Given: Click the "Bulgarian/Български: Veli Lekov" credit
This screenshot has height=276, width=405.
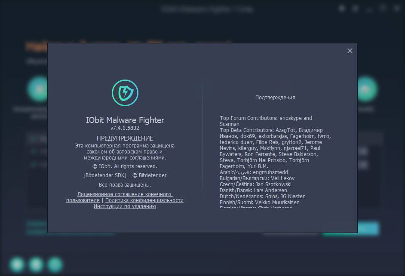Looking at the screenshot, I should click(257, 178).
